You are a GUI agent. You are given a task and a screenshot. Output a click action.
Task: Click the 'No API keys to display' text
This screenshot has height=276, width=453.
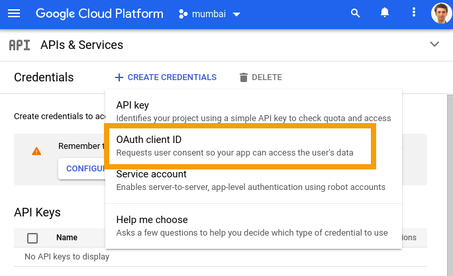click(67, 257)
